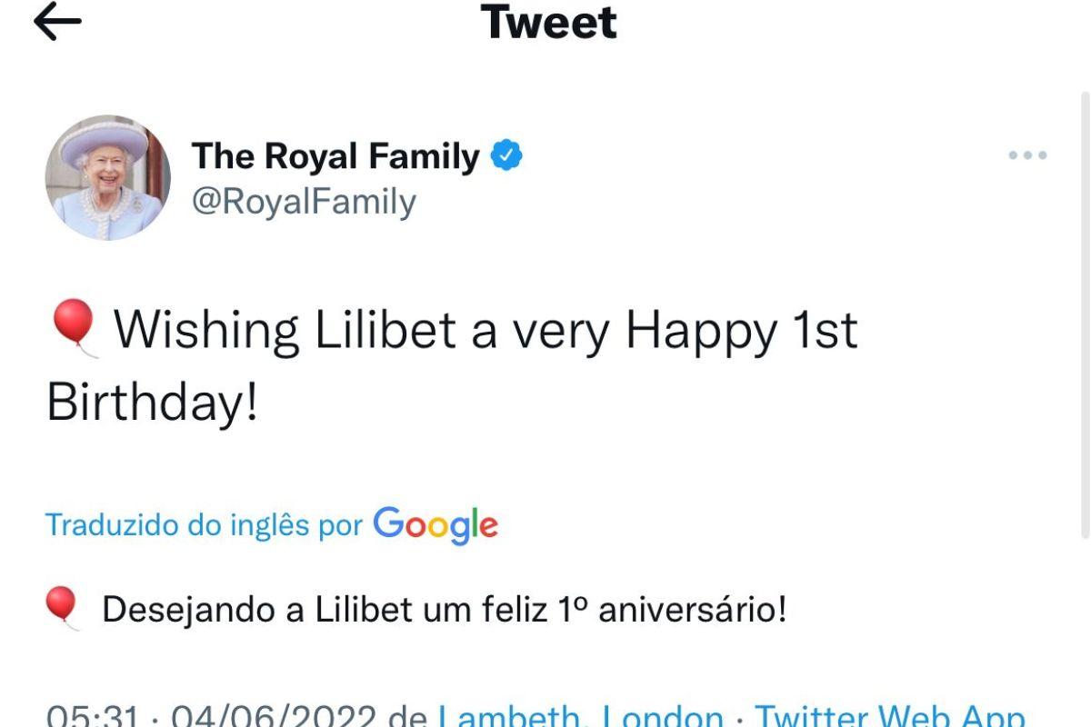Open the Lambeth, London location link
The height and width of the screenshot is (727, 1091).
click(581, 716)
